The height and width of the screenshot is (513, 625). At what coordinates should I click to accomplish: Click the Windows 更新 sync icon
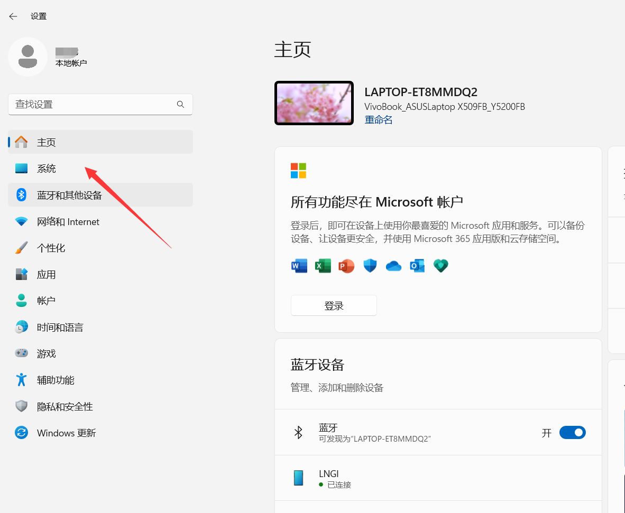tap(21, 433)
